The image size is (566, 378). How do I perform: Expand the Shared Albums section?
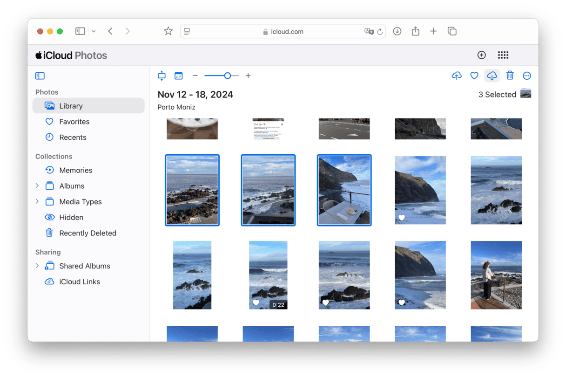pyautogui.click(x=37, y=266)
